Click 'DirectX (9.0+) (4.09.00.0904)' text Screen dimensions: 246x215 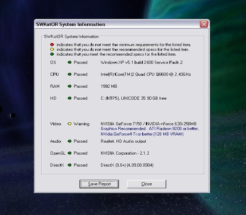pos(127,165)
